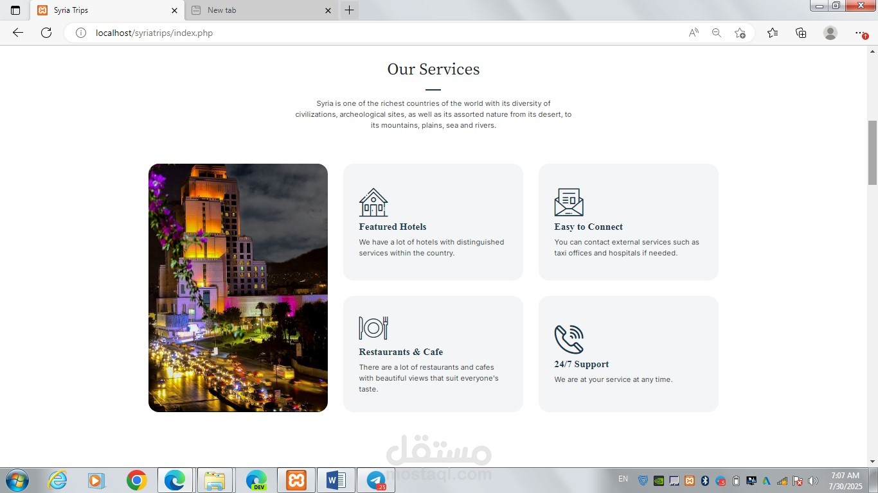Launch Internet Explorer from the taskbar

pyautogui.click(x=57, y=480)
